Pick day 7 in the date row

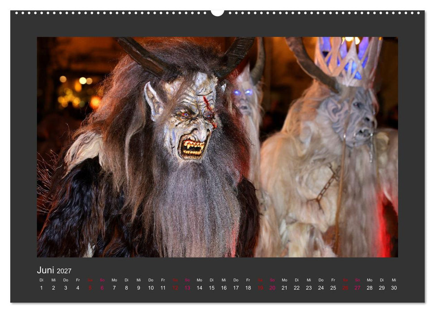[x=114, y=288]
